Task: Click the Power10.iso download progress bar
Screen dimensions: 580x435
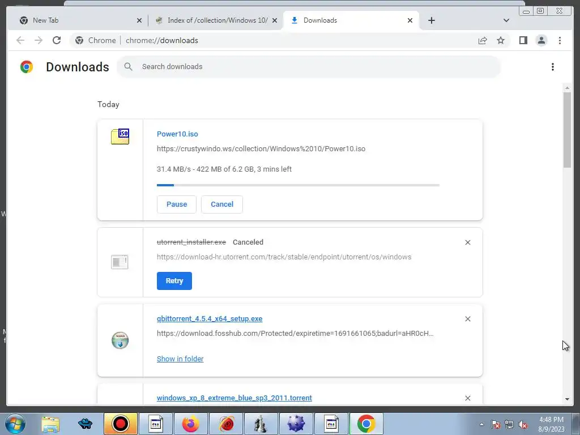Action: 298,185
